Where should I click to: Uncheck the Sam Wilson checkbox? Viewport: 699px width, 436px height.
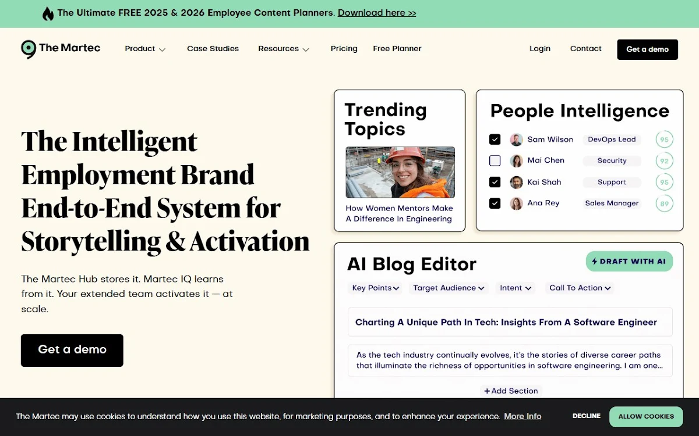coord(495,140)
